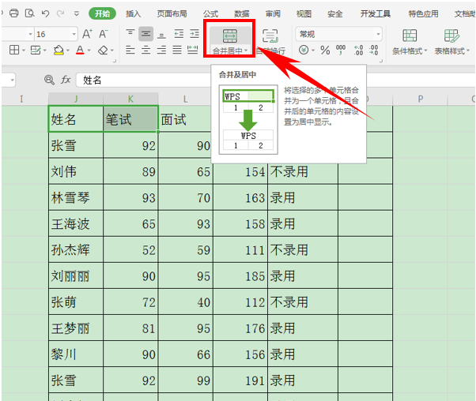476x401 pixels.
Task: Select column J header
Action: 76,99
